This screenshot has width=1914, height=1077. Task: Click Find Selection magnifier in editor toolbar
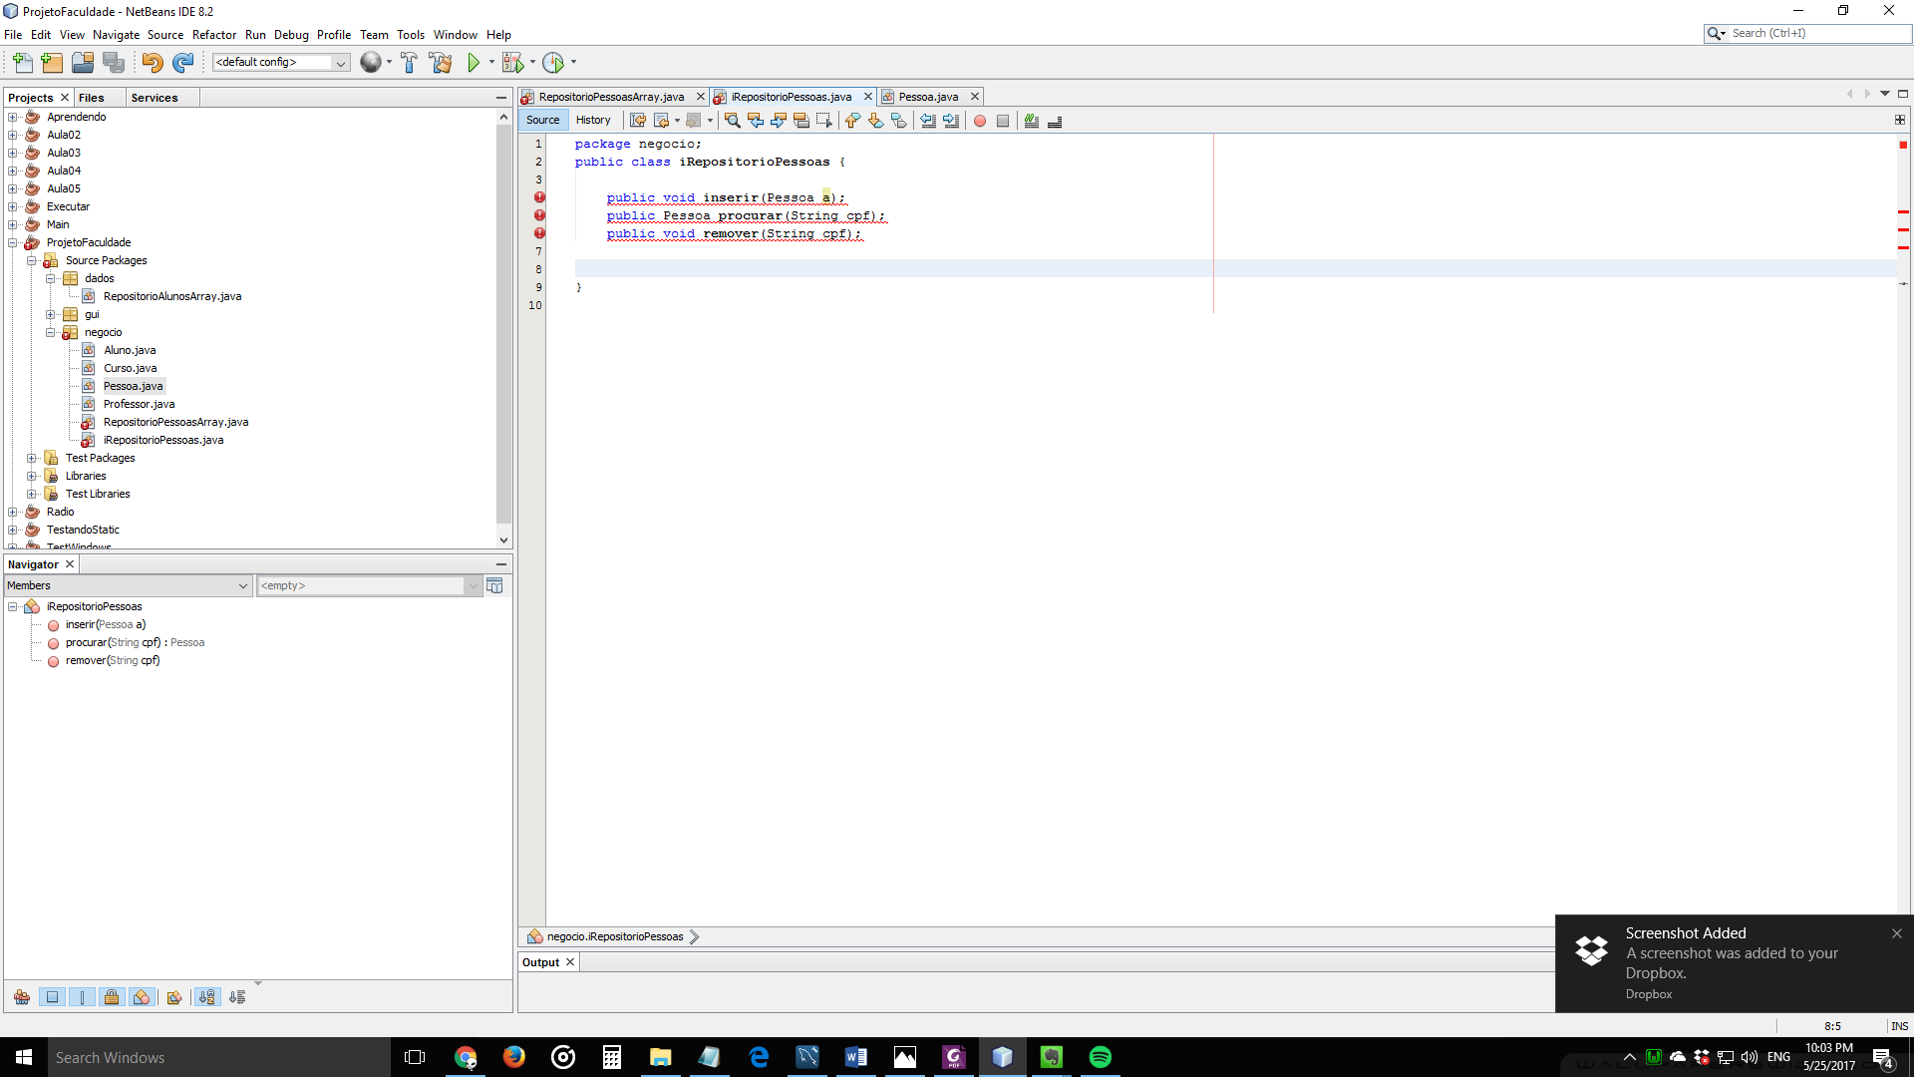pyautogui.click(x=732, y=121)
